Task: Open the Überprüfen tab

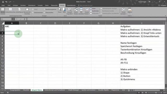Action: pyautogui.click(x=54, y=5)
